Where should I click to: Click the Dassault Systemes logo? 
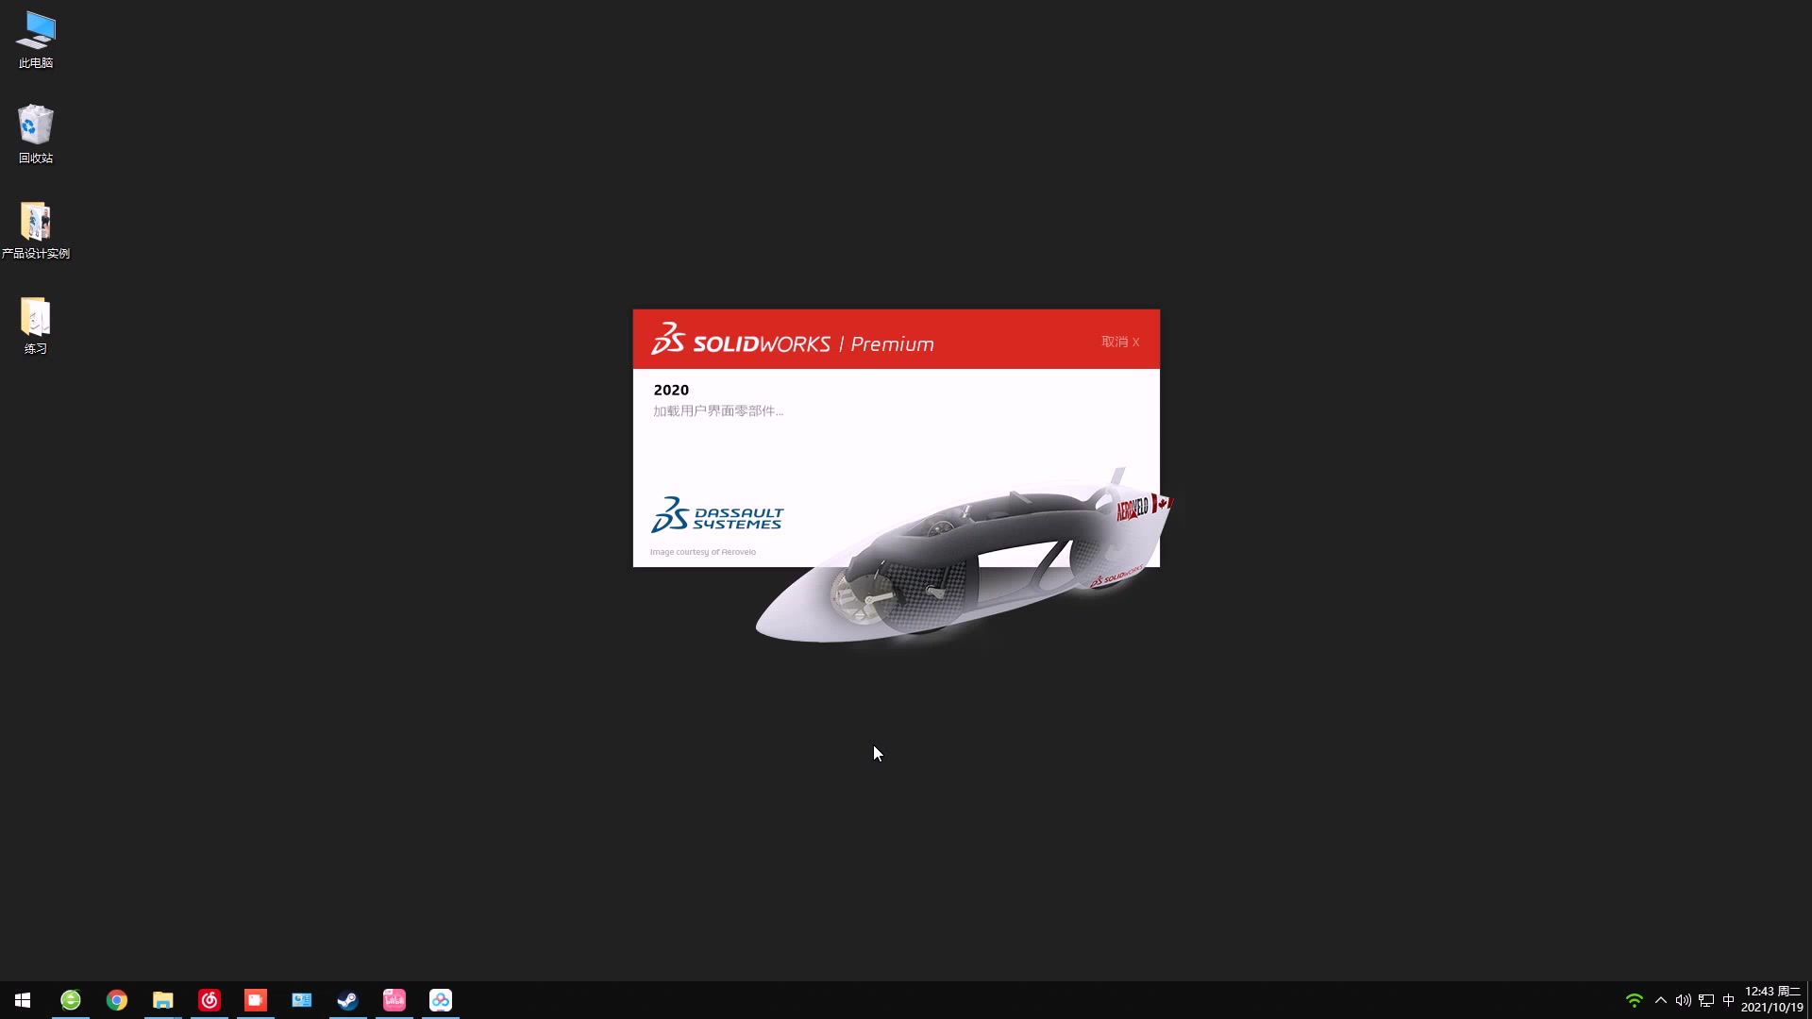point(717,515)
